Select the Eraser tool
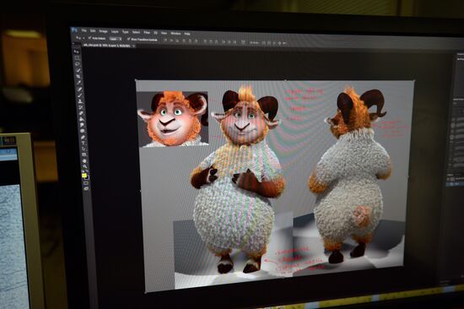Screen dimensions: 464x309 pyautogui.click(x=81, y=113)
